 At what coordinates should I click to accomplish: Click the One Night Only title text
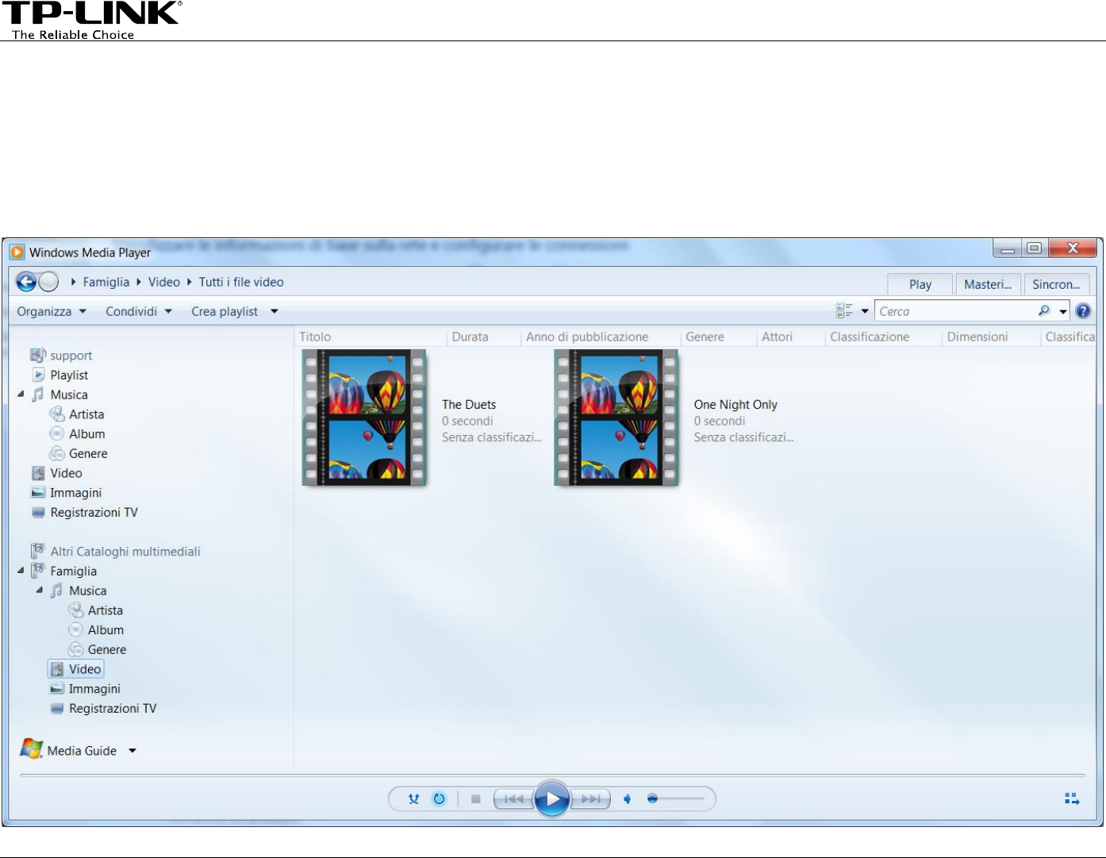pyautogui.click(x=735, y=404)
